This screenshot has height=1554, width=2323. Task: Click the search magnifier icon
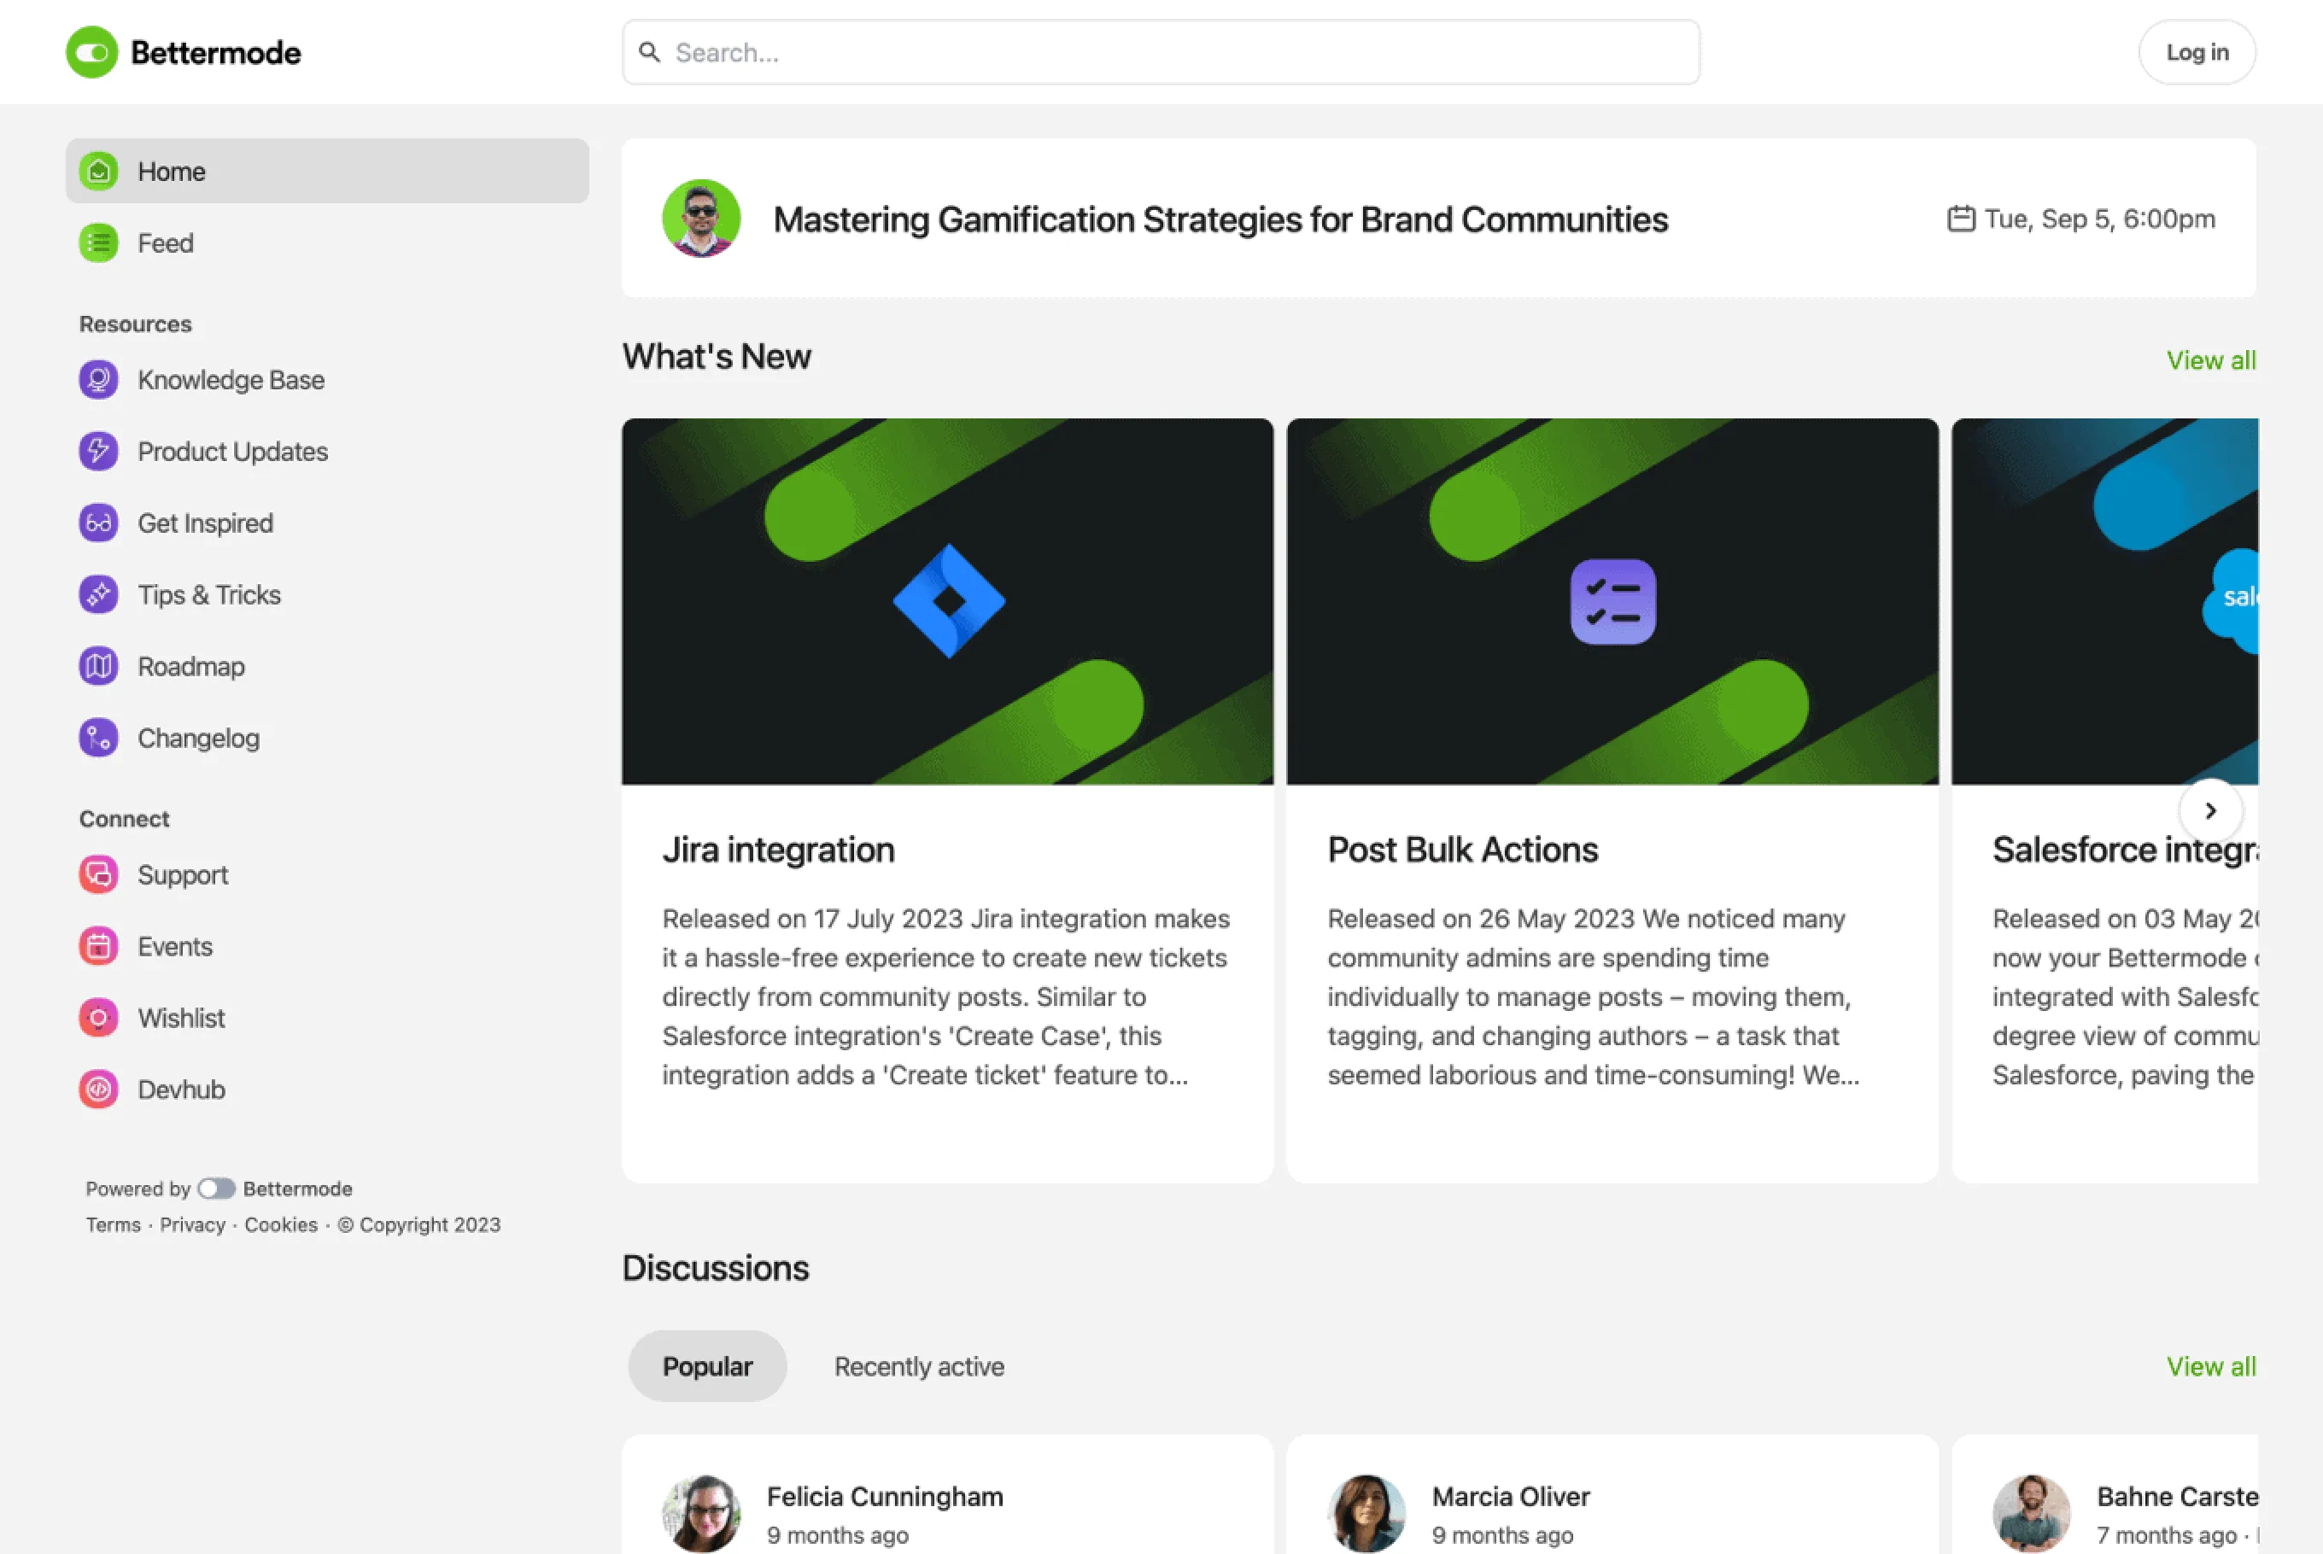tap(649, 53)
